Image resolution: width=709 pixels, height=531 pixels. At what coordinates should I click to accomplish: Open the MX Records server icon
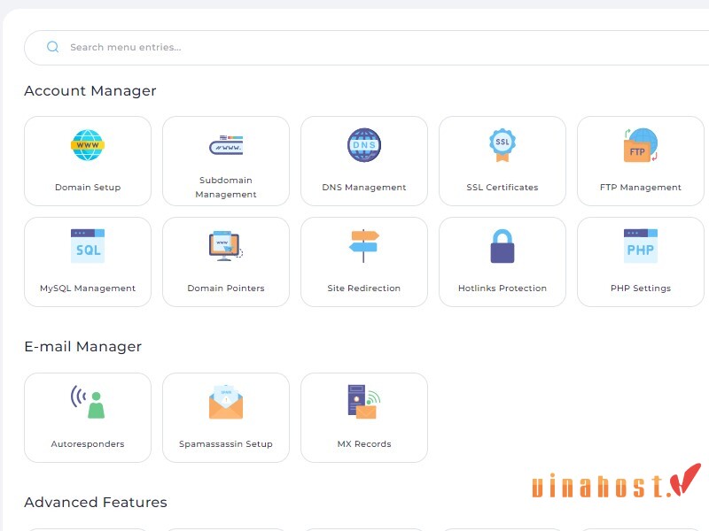[364, 402]
